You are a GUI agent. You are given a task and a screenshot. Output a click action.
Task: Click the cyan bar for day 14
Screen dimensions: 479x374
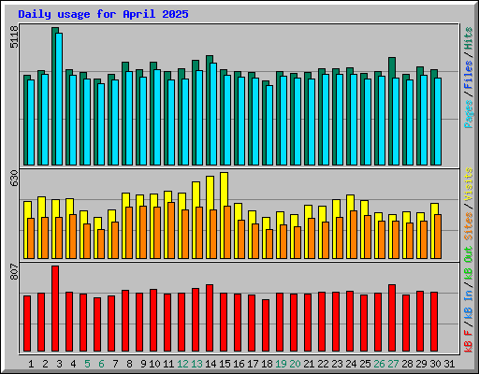click(213, 114)
